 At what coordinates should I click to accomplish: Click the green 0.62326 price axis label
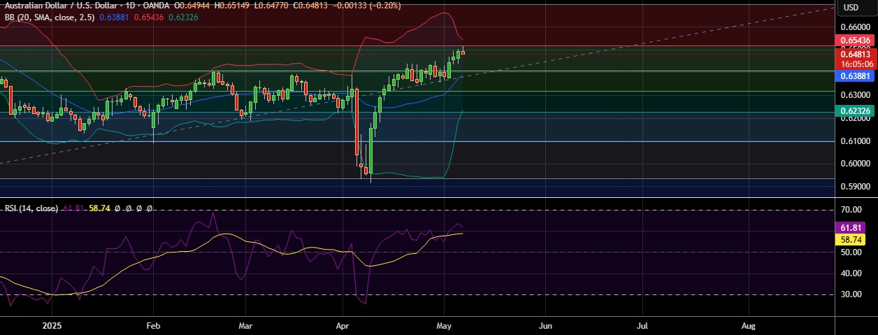pyautogui.click(x=856, y=111)
